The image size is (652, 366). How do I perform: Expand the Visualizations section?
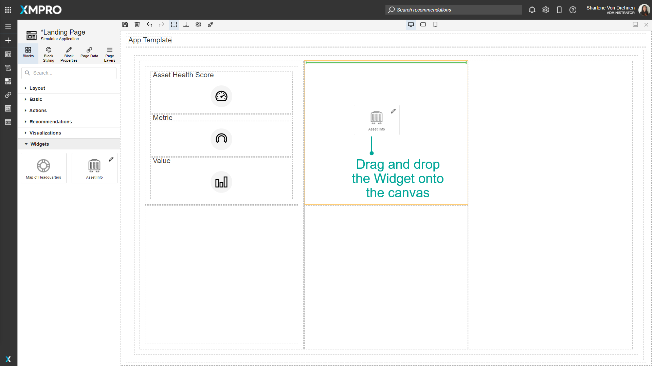click(x=45, y=133)
